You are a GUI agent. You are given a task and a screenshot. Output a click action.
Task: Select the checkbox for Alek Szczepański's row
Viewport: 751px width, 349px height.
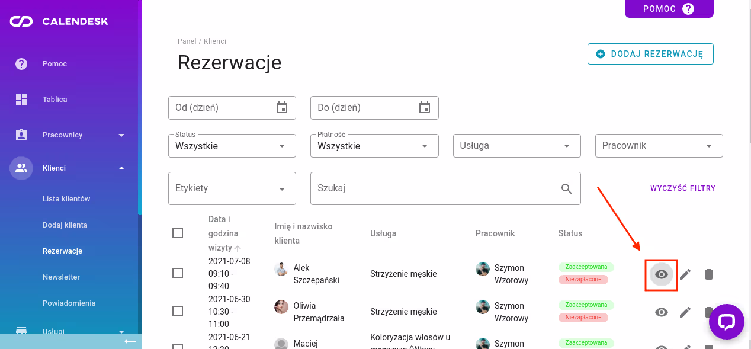click(178, 274)
